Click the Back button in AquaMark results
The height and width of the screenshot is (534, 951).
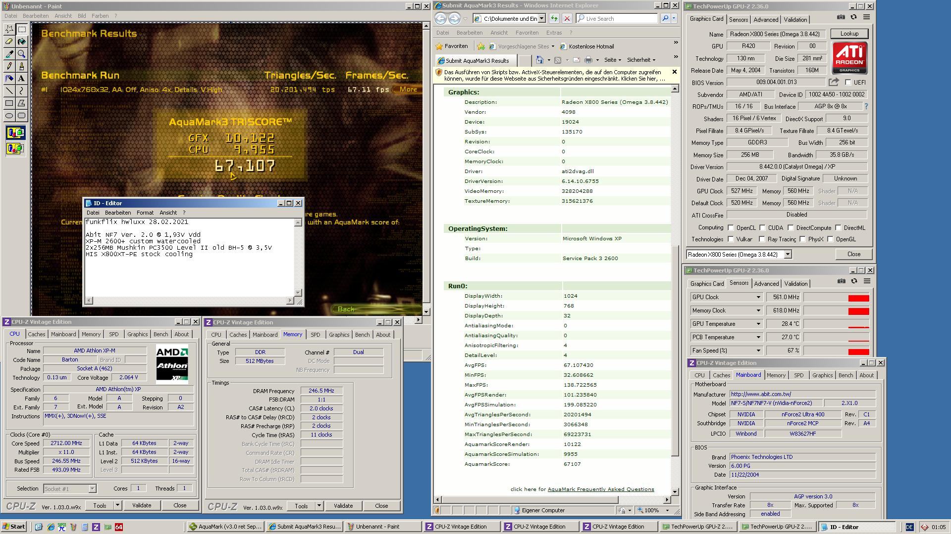[346, 309]
